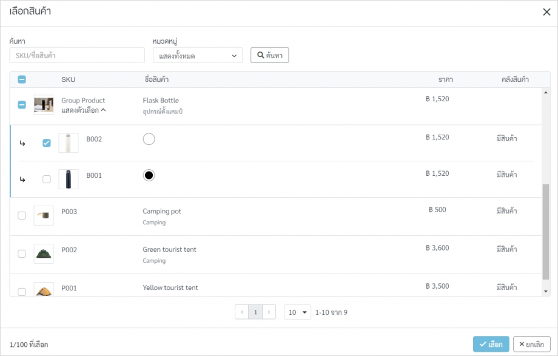The width and height of the screenshot is (558, 356).
Task: Collapse the Flask Bottle variant list
Action: tap(84, 110)
